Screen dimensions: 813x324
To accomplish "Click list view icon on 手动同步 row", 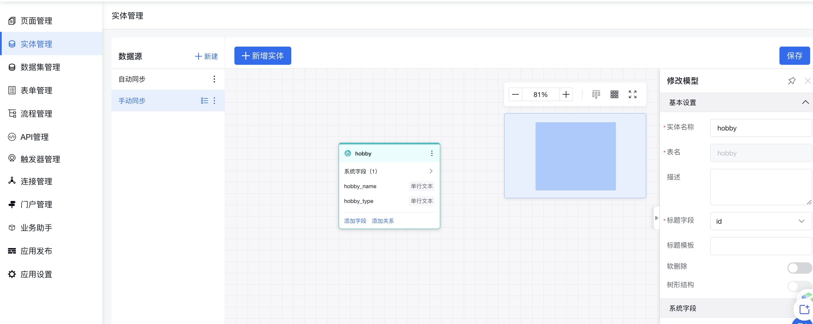I will 204,101.
